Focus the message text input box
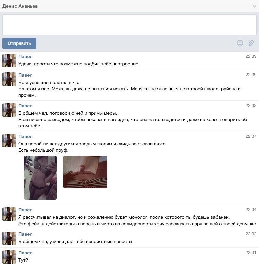The width and height of the screenshot is (259, 265). (x=129, y=25)
